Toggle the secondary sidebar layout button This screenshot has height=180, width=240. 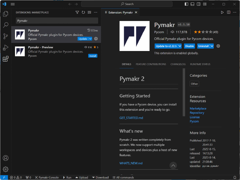(x=199, y=4)
